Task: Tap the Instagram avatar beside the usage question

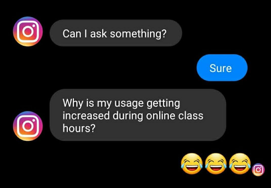Action: [x=28, y=126]
